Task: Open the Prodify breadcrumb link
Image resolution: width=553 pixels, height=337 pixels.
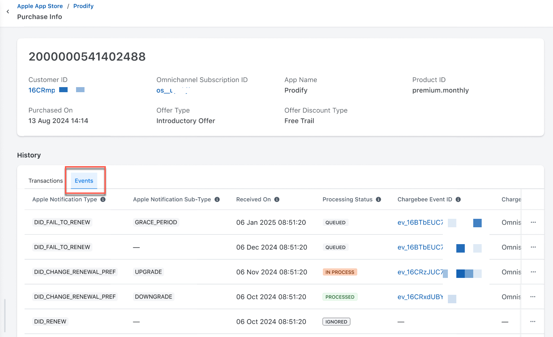Action: coord(83,6)
